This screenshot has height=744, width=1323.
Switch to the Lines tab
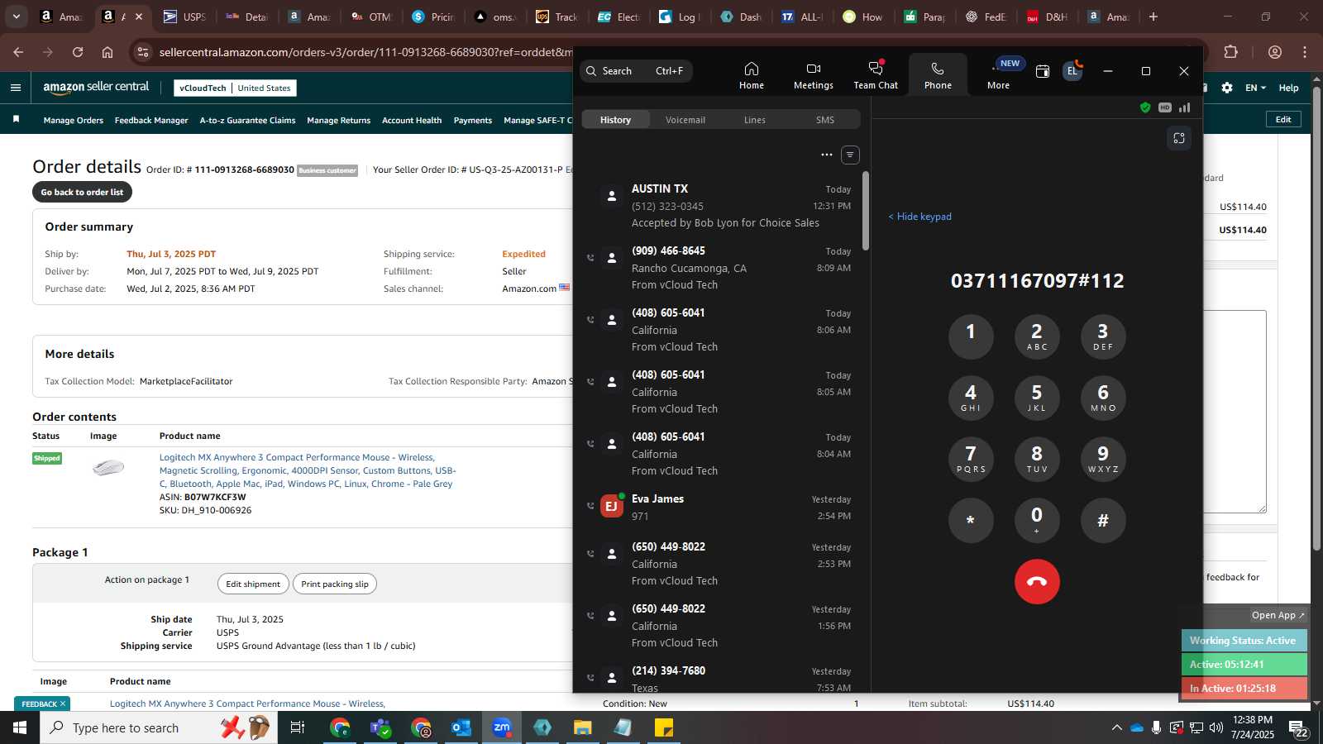pyautogui.click(x=754, y=120)
